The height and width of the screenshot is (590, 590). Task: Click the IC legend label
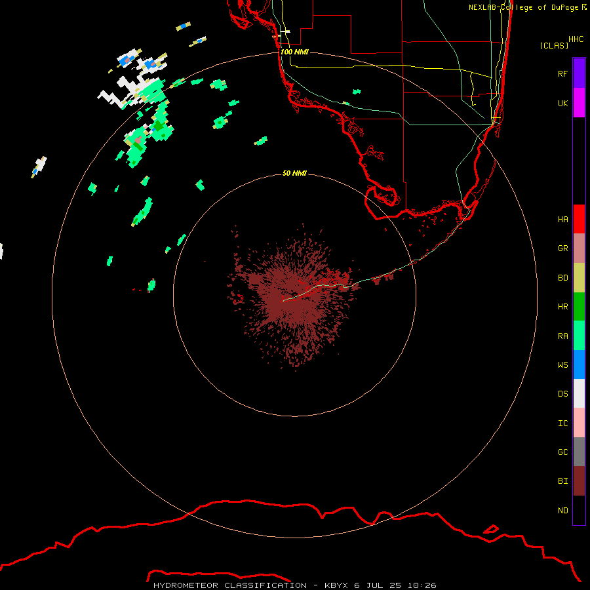point(562,423)
